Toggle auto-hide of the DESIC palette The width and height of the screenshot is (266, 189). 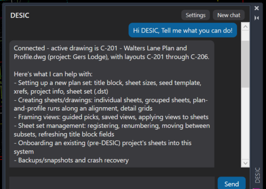click(256, 18)
